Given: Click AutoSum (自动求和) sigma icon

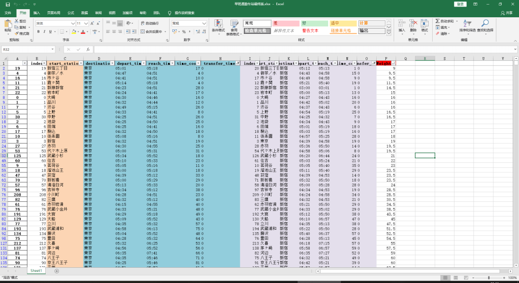Looking at the screenshot, I should click(x=438, y=21).
